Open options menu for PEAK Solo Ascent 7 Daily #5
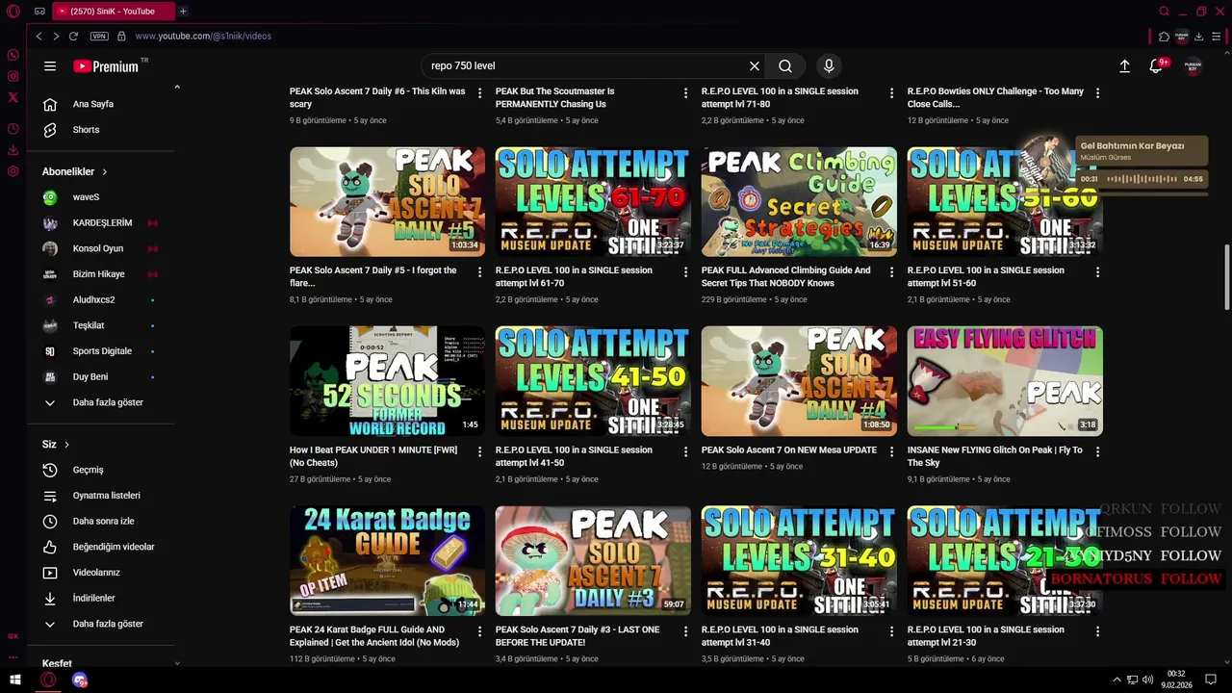 click(479, 272)
